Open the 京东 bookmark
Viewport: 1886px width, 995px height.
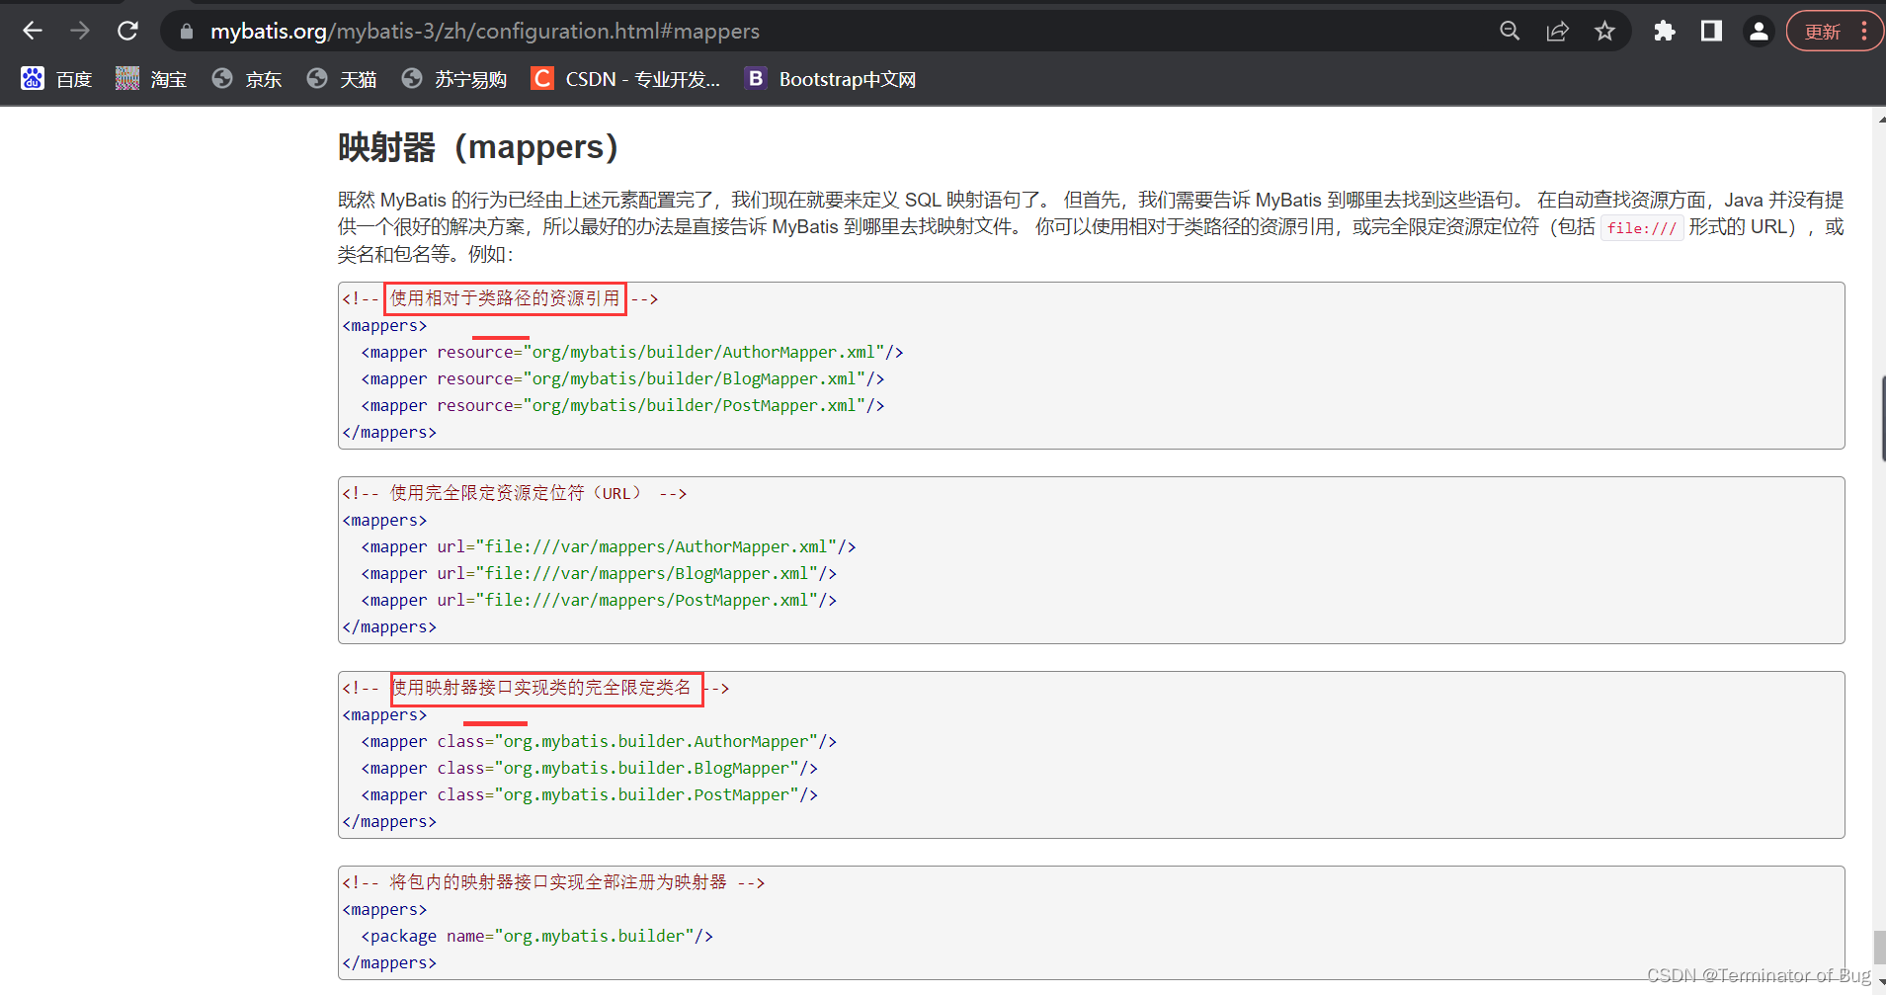point(247,79)
